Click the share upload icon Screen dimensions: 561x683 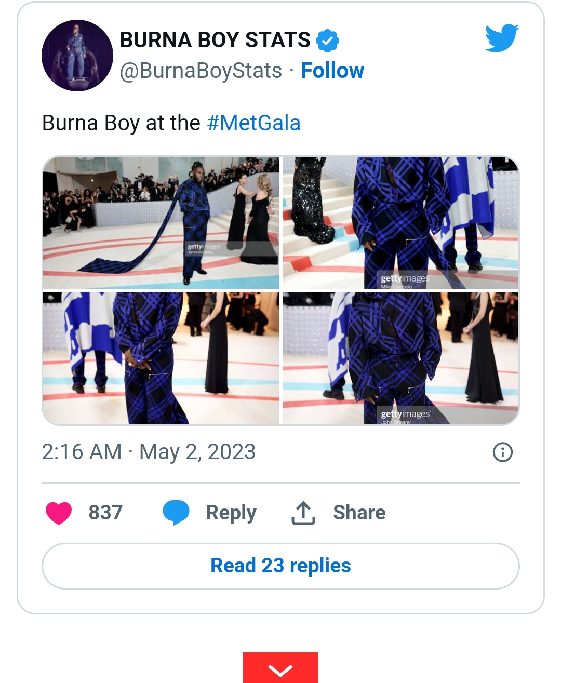click(303, 513)
